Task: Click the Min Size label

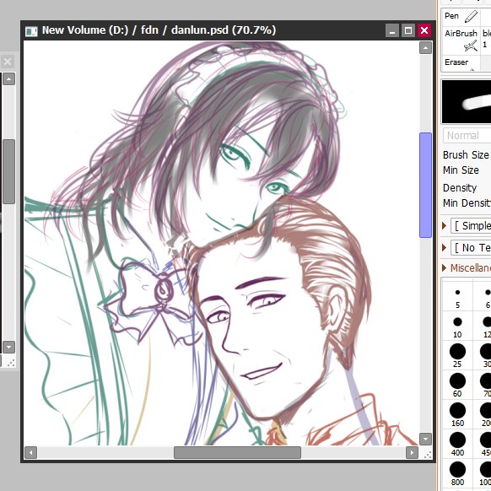Action: click(x=461, y=170)
